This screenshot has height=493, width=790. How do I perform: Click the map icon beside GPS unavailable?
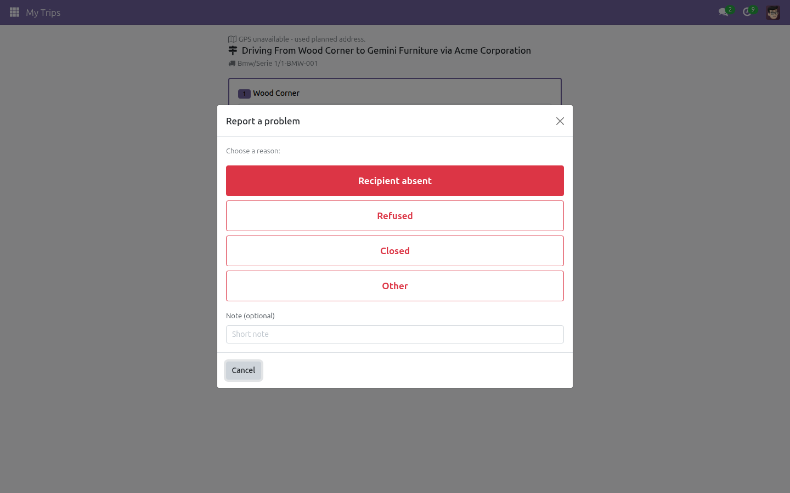tap(232, 39)
